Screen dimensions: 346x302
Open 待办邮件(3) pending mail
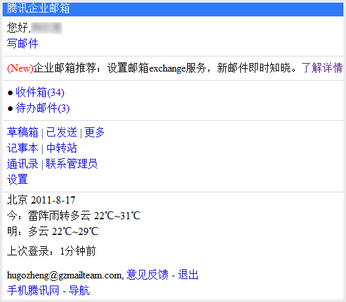coord(43,108)
